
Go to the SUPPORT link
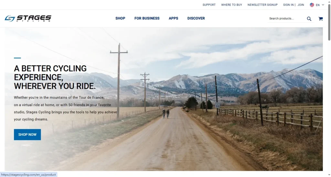[x=209, y=5]
